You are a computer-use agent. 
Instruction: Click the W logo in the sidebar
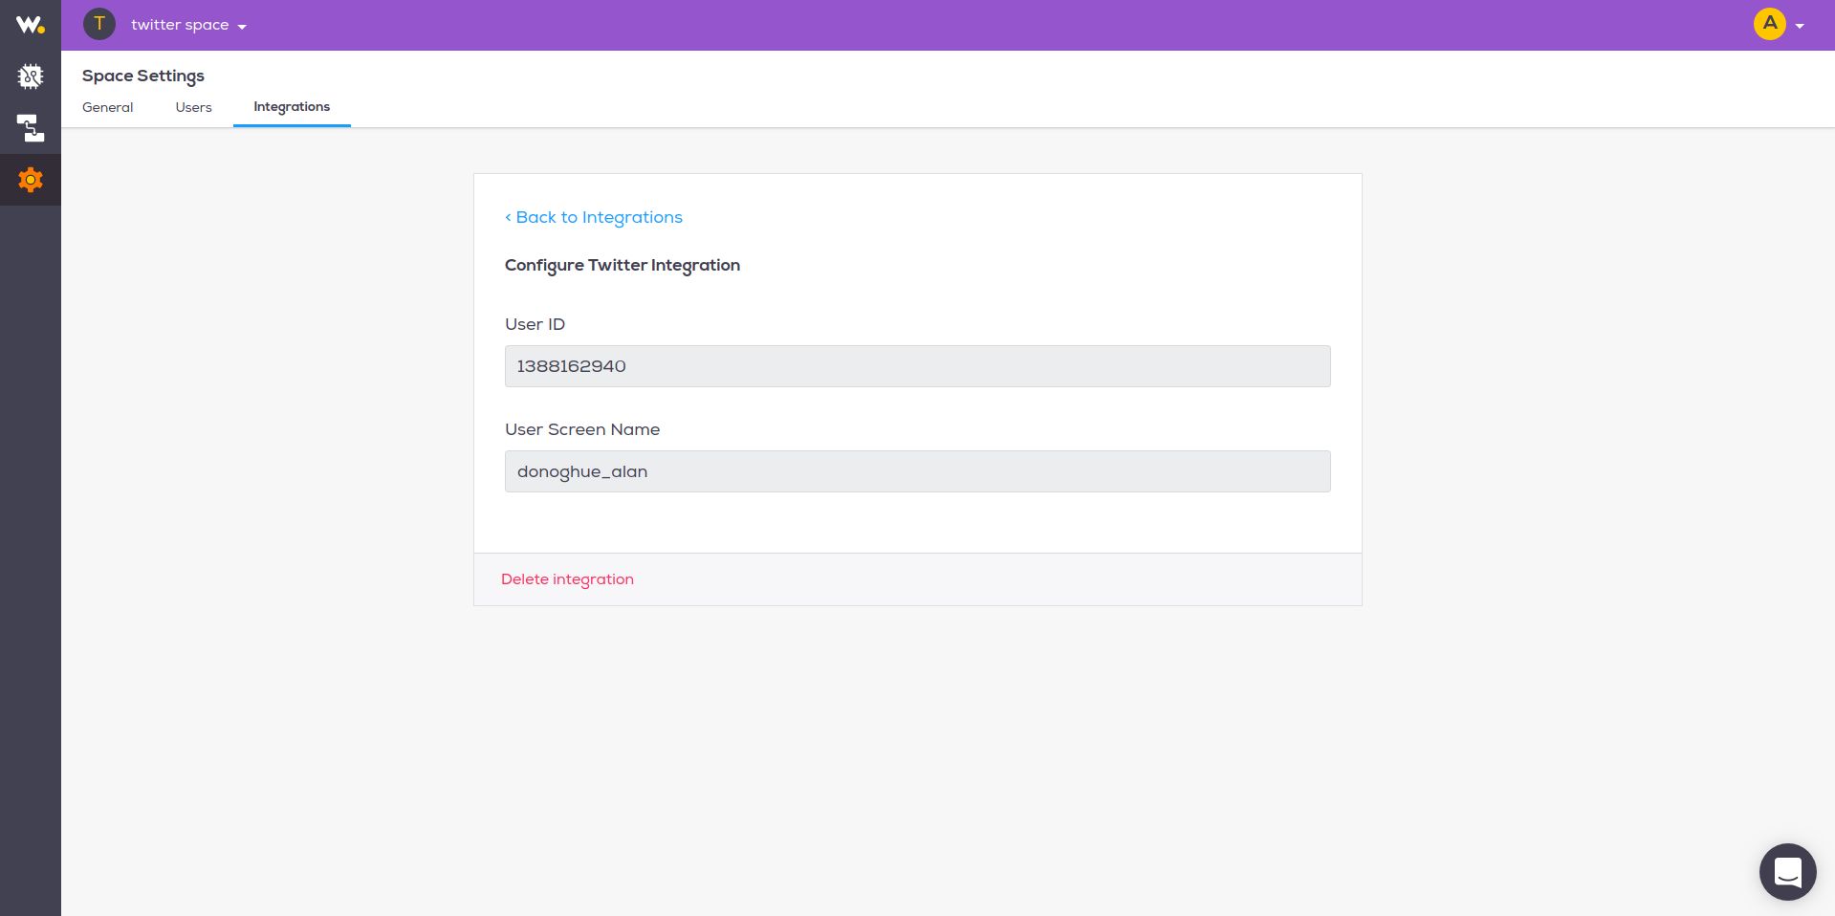click(x=30, y=25)
